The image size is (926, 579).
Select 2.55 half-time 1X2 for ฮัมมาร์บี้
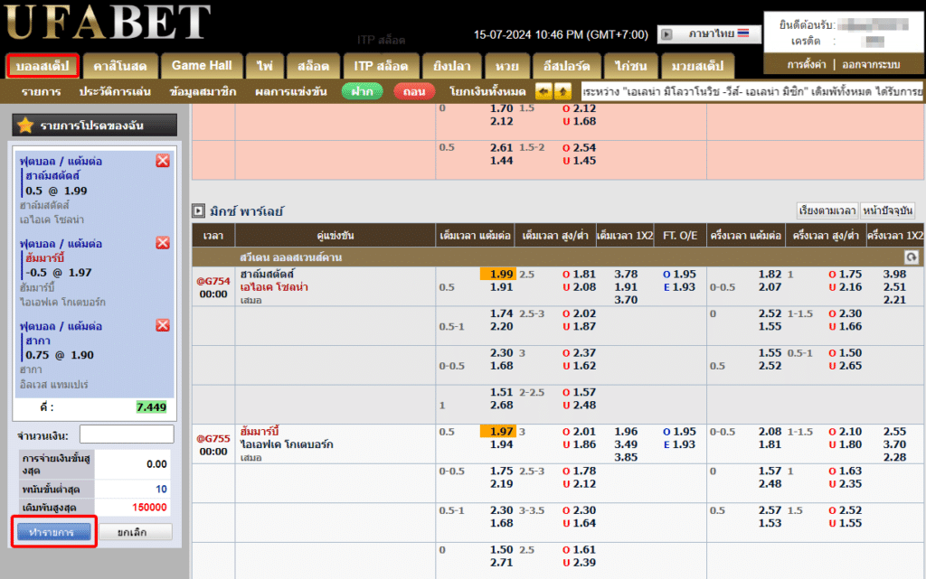click(x=894, y=432)
